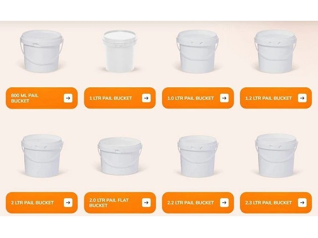The height and width of the screenshot is (238, 318).
Task: Click arrow icon on 1.2 LTR Pail Bucket
Action: [x=302, y=98]
